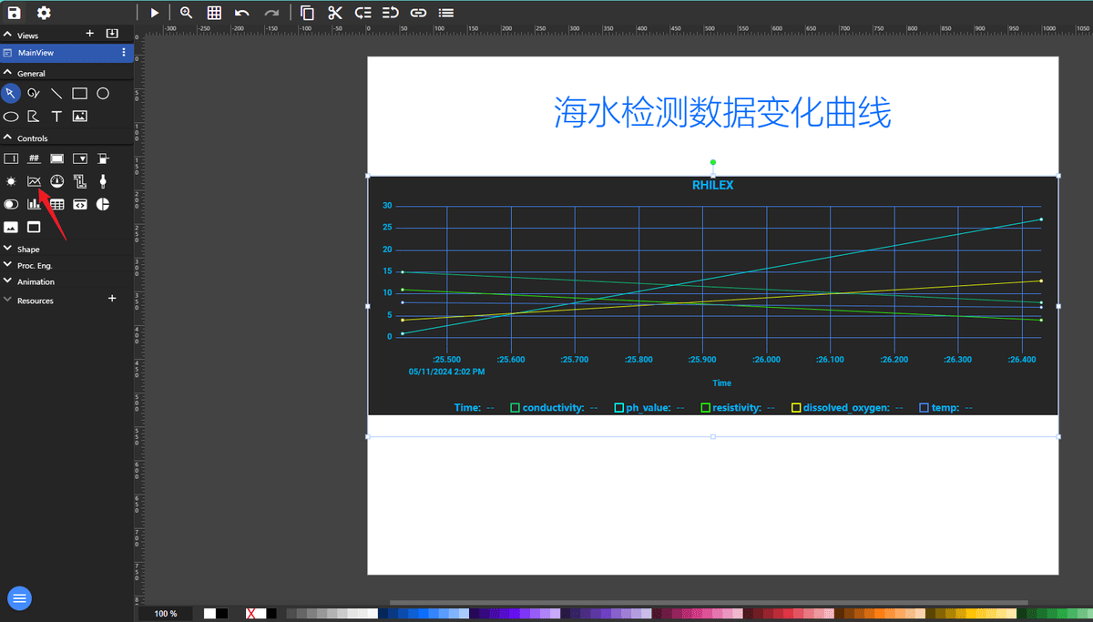1093x622 pixels.
Task: Select the freehand pencil tool
Action: [34, 93]
